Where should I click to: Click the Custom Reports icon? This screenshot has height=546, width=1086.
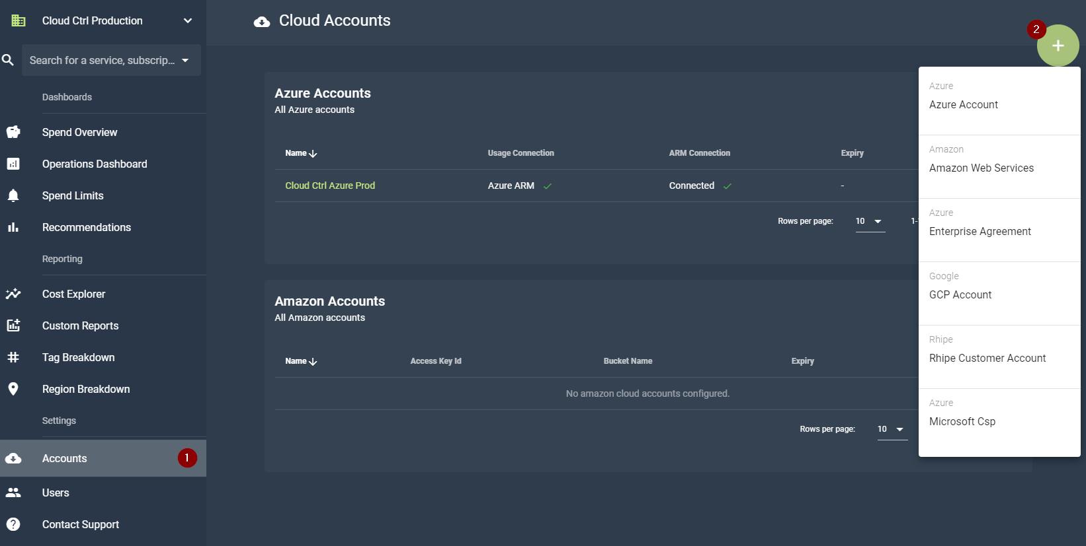pyautogui.click(x=13, y=325)
